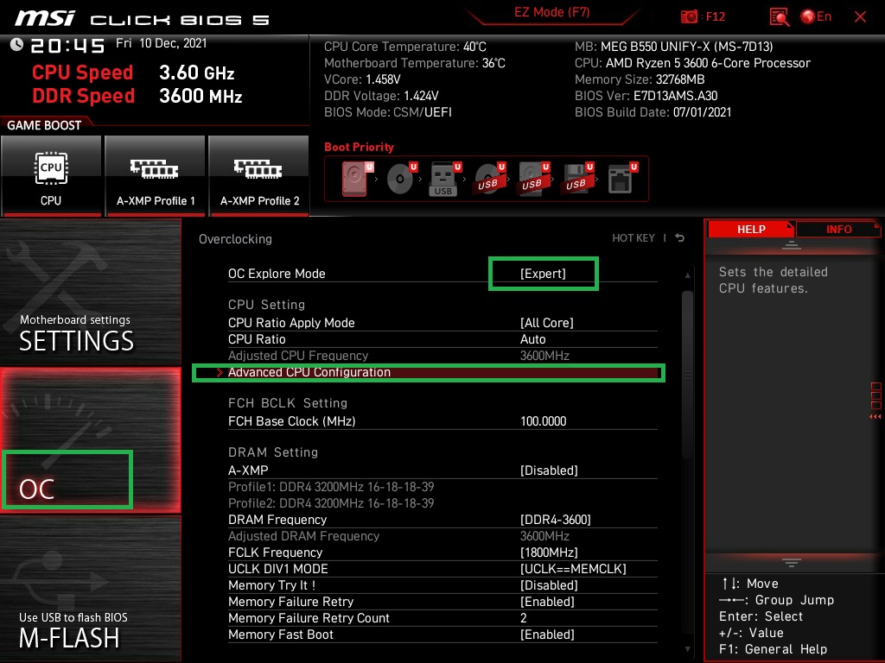Change UCLK DIV1 MODE [UCLK==MEMCLK]
Viewport: 885px width, 663px height.
click(x=573, y=569)
